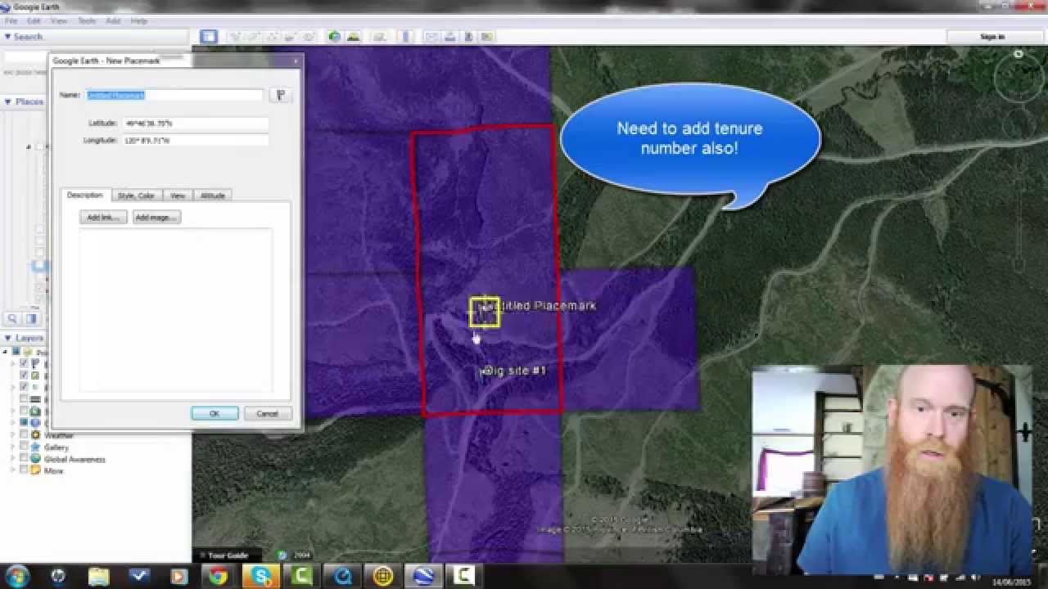This screenshot has width=1048, height=589.
Task: Click the Add image... button
Action: click(156, 218)
